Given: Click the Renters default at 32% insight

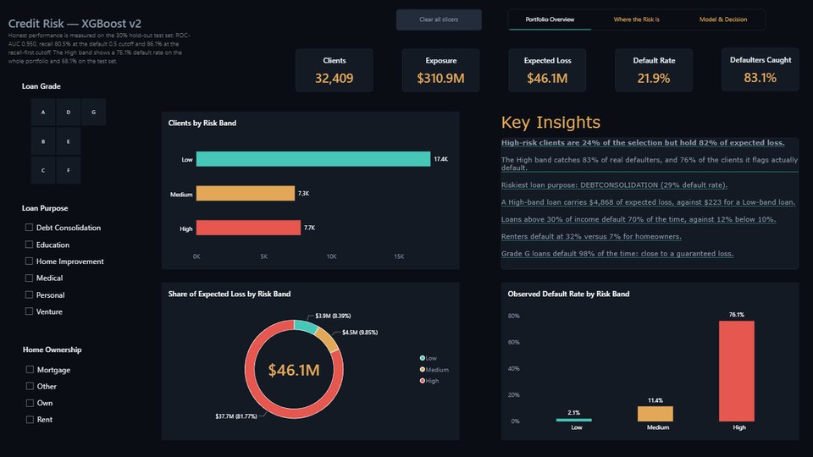Looking at the screenshot, I should (591, 237).
